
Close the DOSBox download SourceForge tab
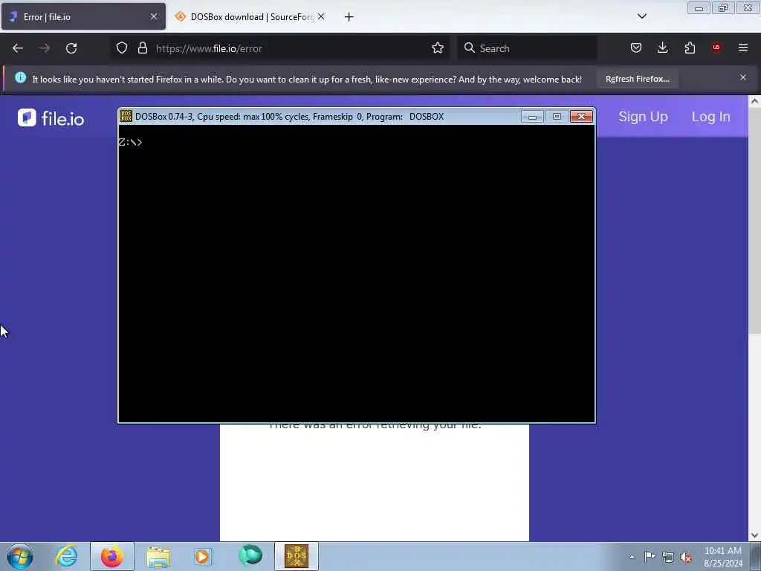(x=321, y=16)
